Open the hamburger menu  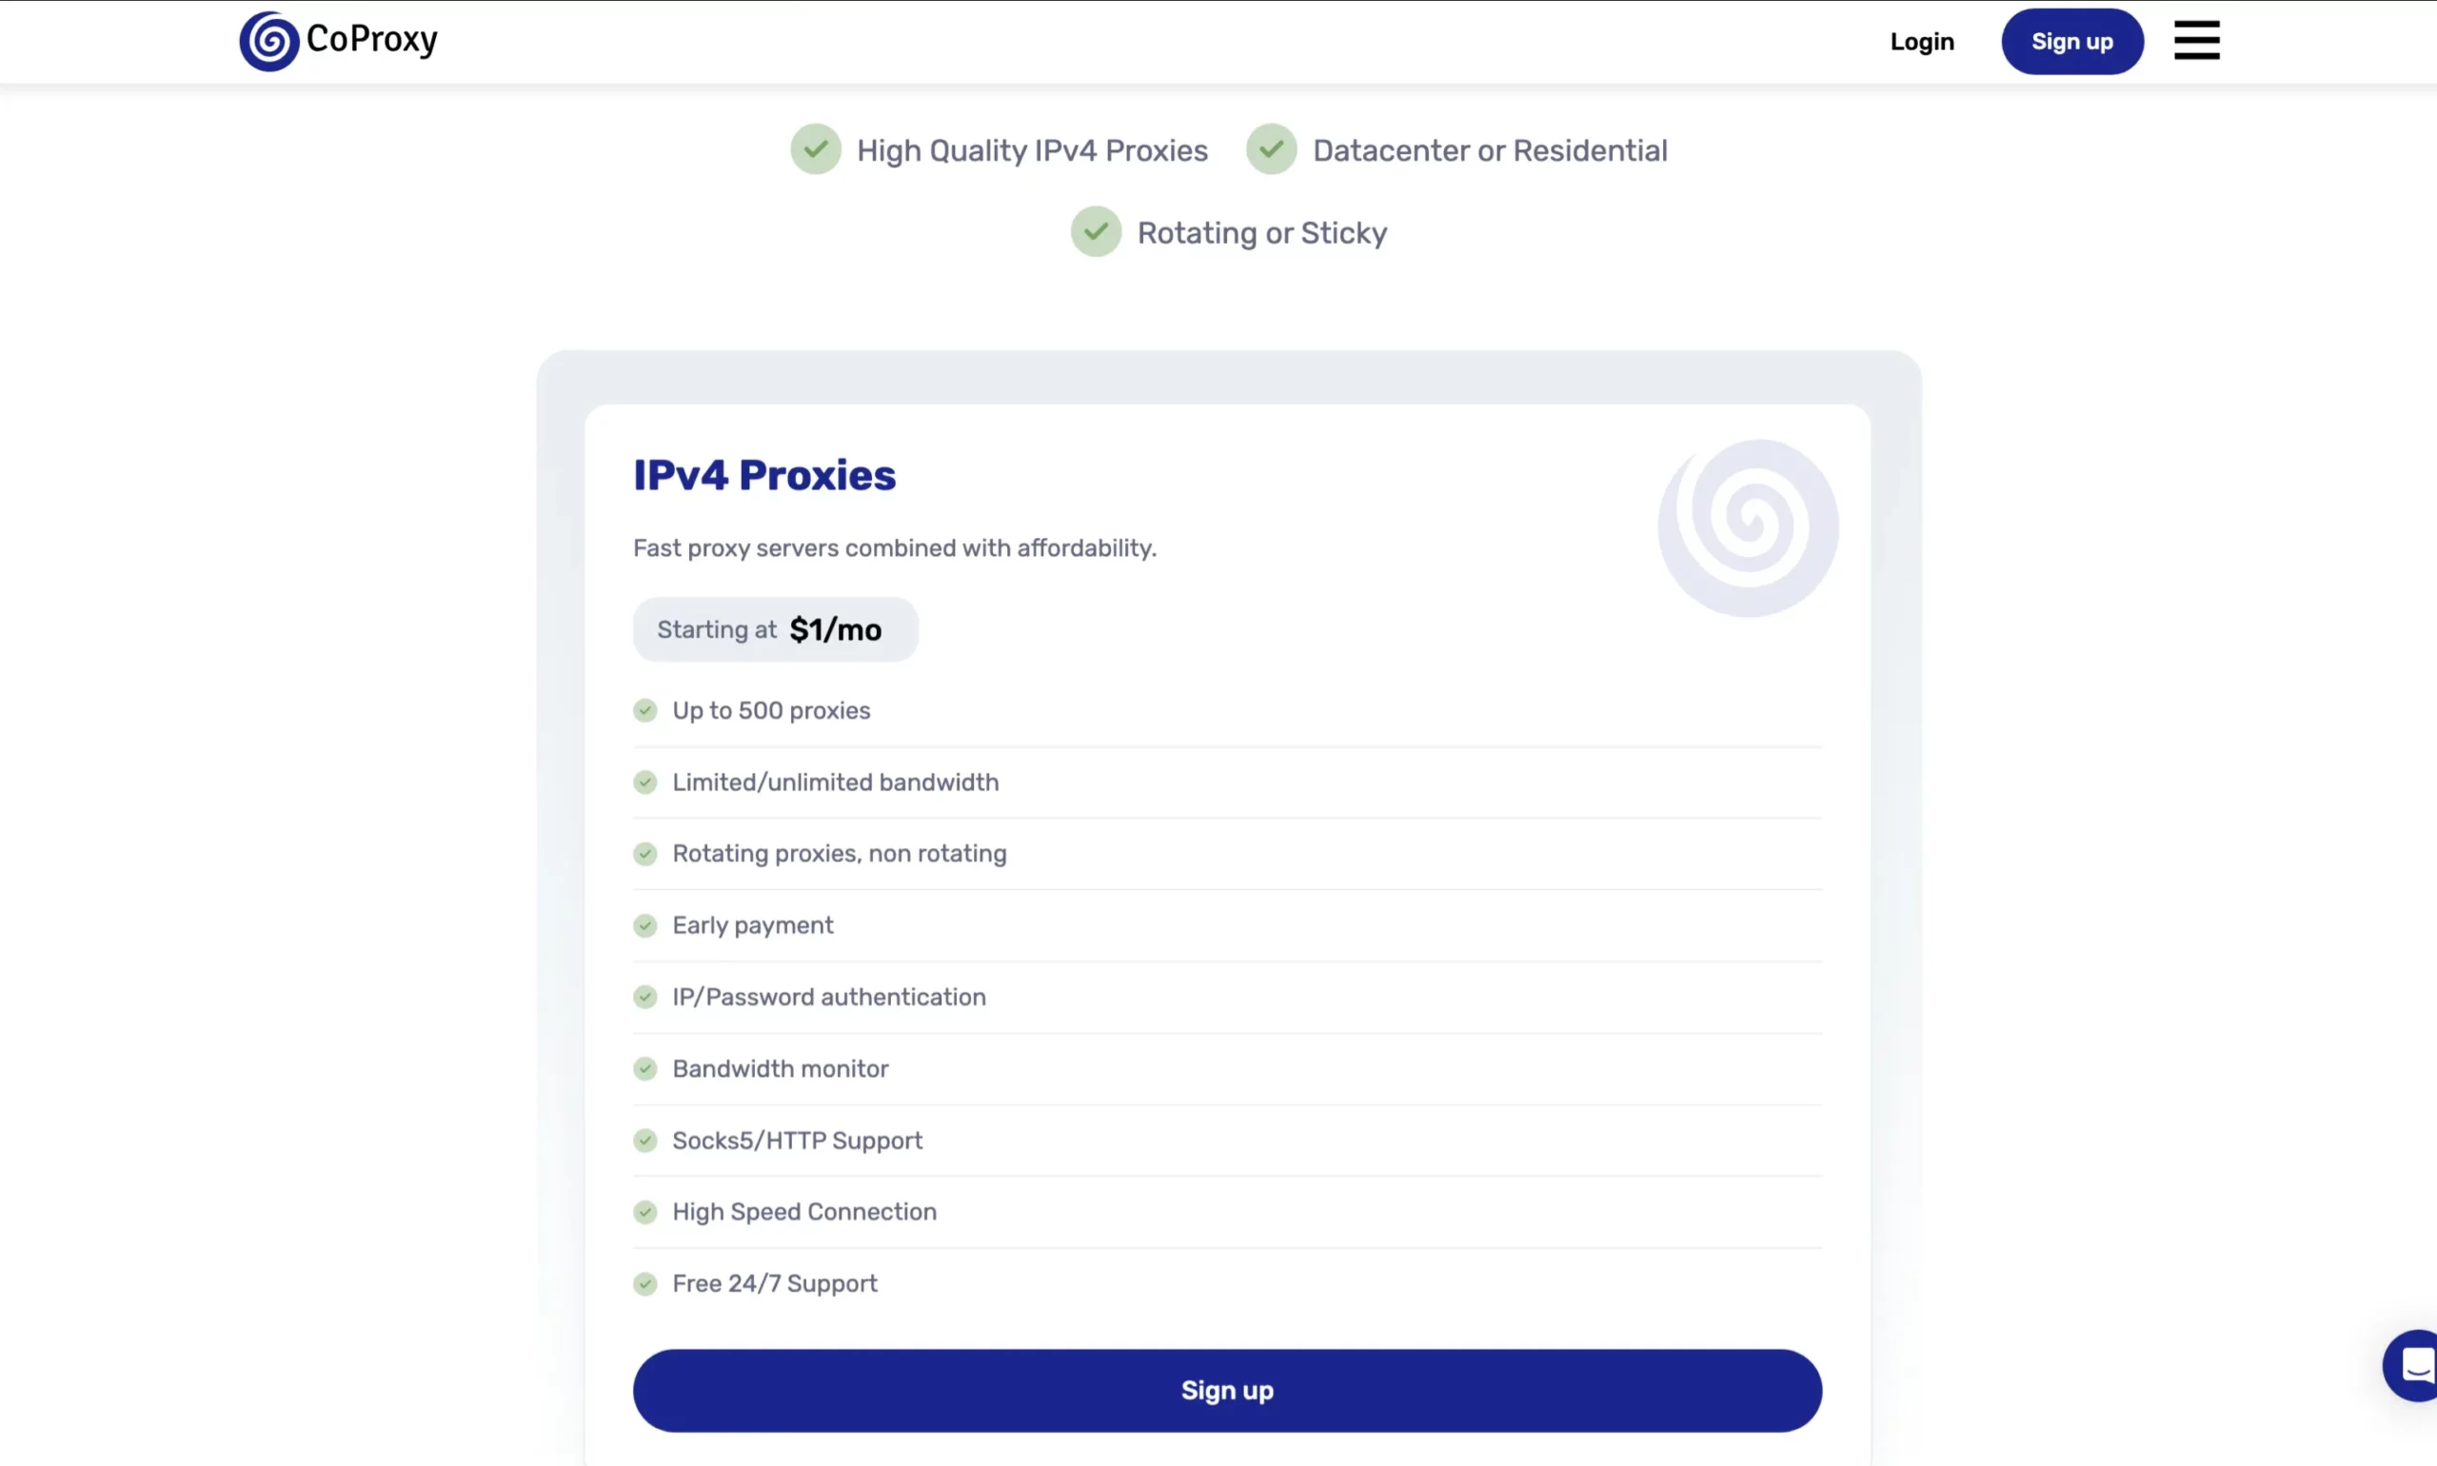click(2196, 41)
